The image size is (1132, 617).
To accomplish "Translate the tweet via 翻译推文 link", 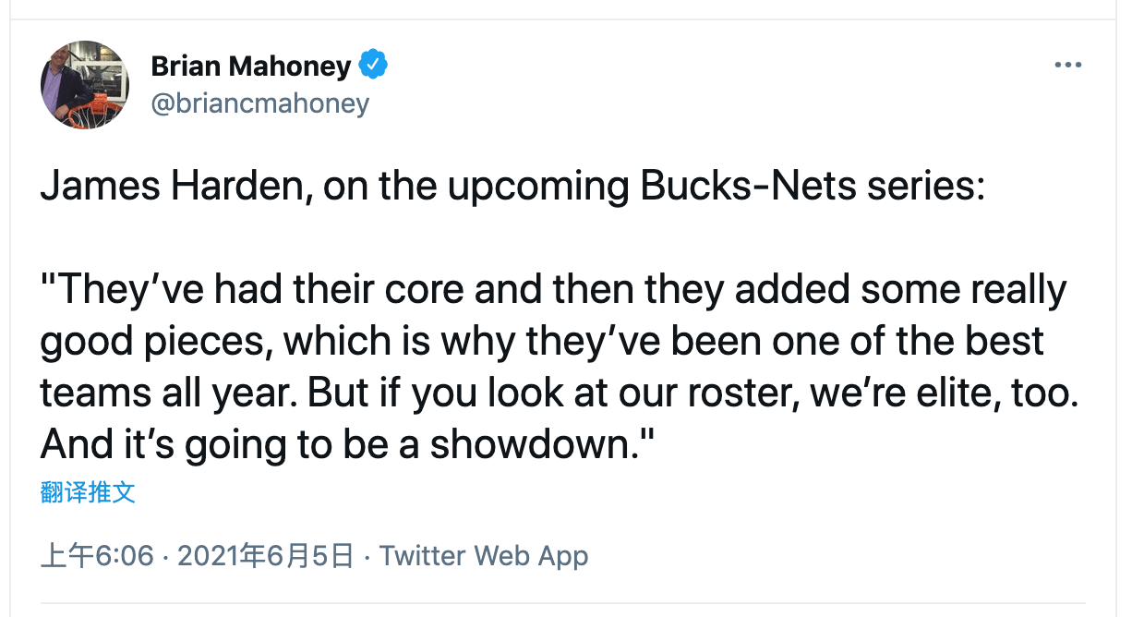I will [x=88, y=492].
